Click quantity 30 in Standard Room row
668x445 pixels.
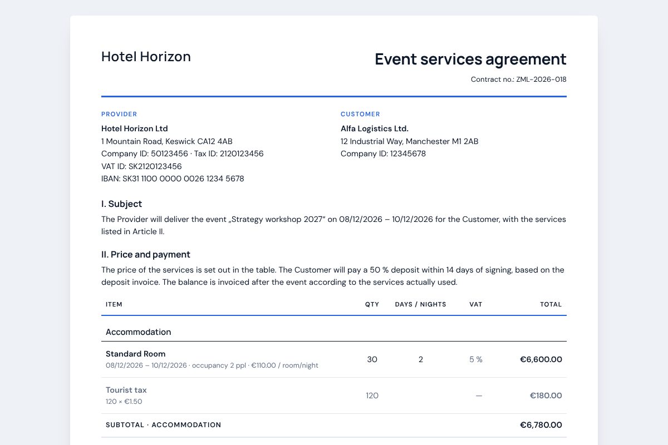coord(372,359)
